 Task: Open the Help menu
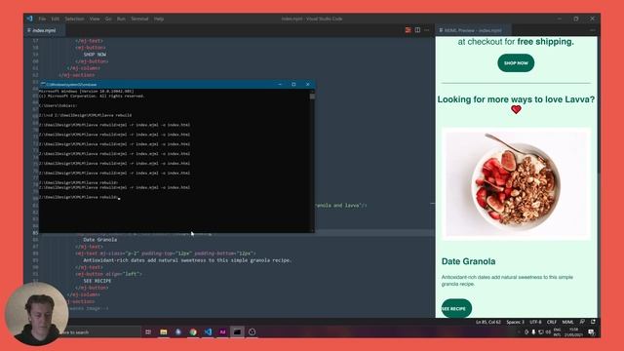159,19
